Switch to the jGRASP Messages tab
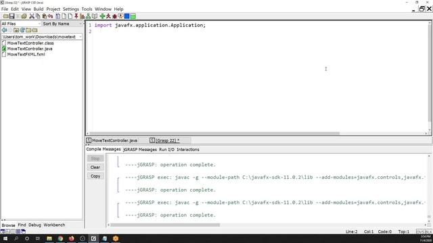 pyautogui.click(x=140, y=150)
